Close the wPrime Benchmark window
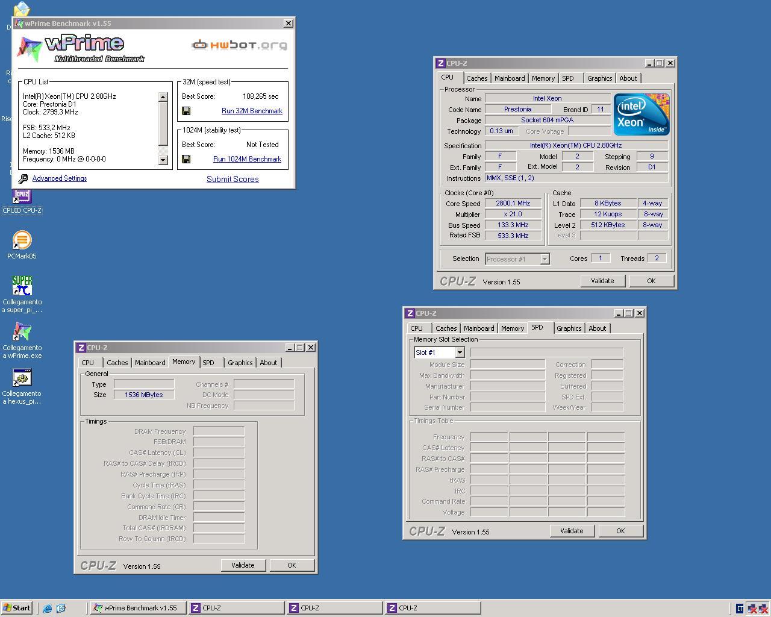Viewport: 771px width, 617px height. (289, 23)
